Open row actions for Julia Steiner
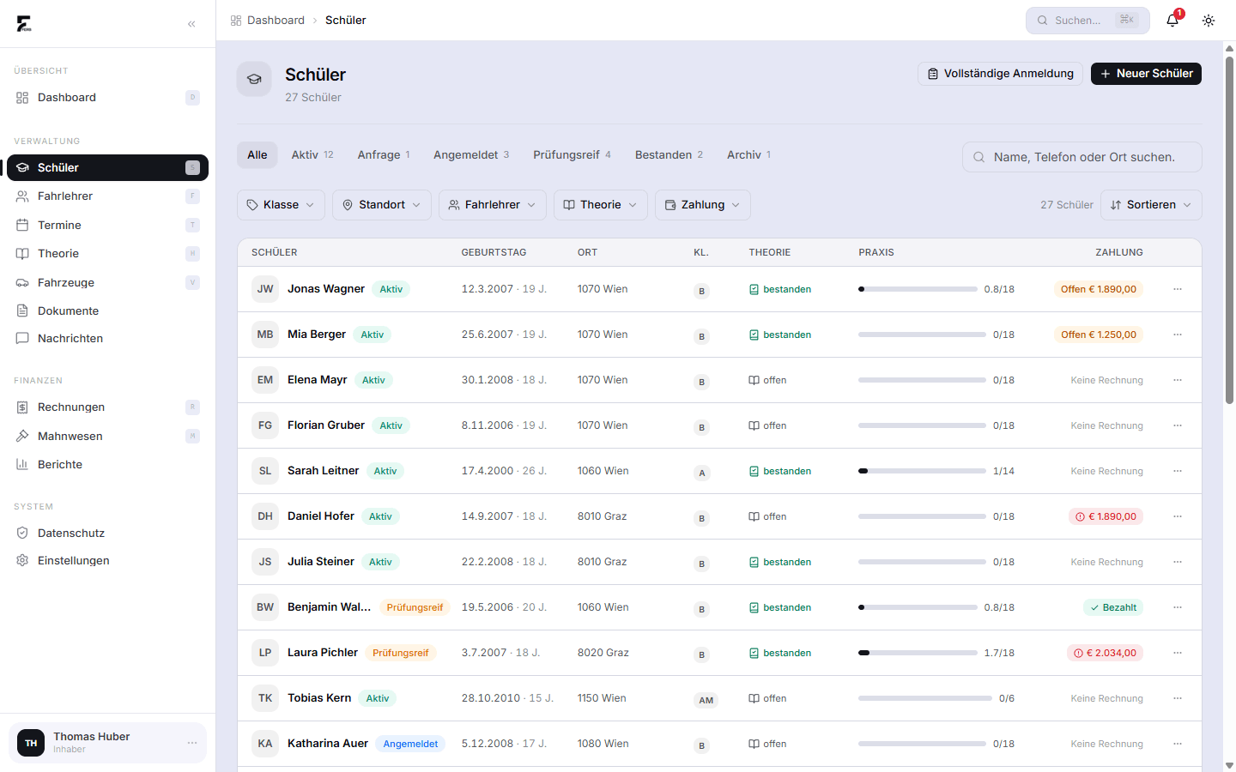This screenshot has height=772, width=1236. pyautogui.click(x=1178, y=562)
